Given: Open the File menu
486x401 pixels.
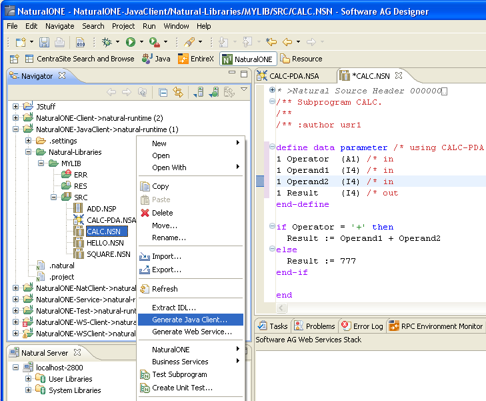Looking at the screenshot, I should point(12,26).
